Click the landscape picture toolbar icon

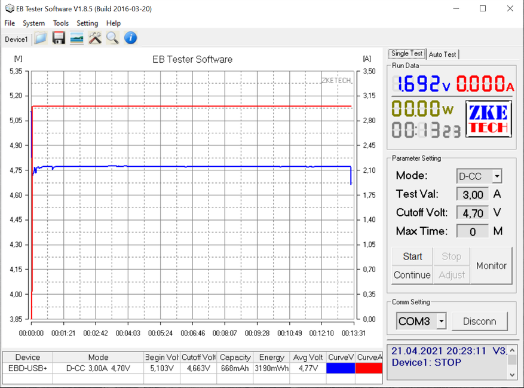(x=76, y=38)
